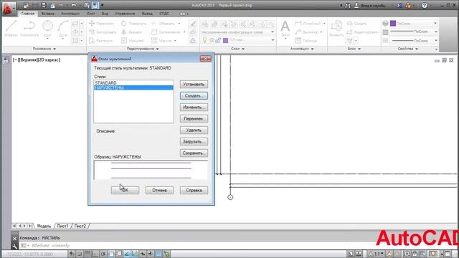Click the Создать... button in dialog
This screenshot has height=258, width=459.
click(194, 95)
